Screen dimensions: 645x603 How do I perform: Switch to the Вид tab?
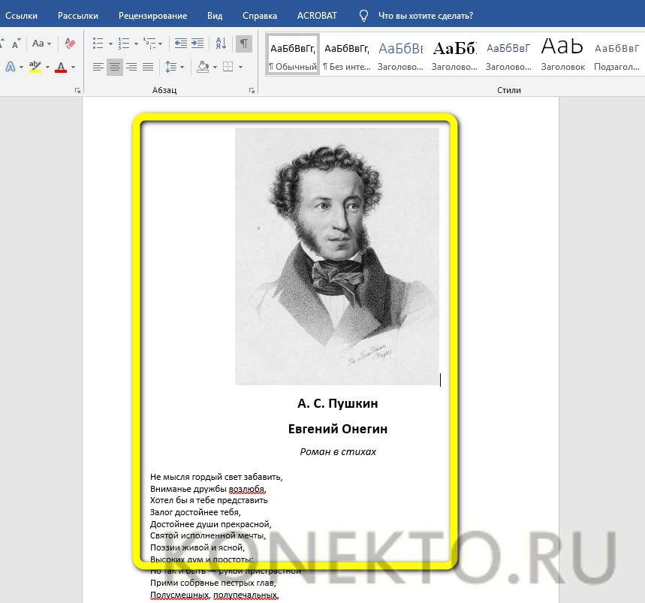[215, 16]
